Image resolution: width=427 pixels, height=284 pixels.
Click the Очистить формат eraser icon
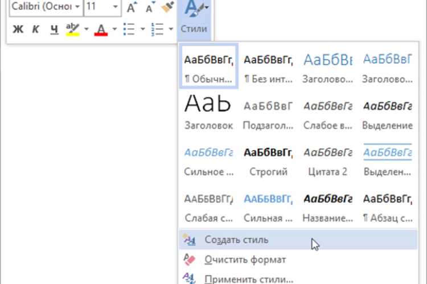coord(189,259)
